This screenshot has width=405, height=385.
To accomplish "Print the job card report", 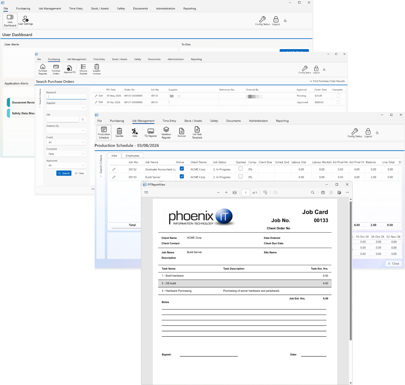I will 323,192.
